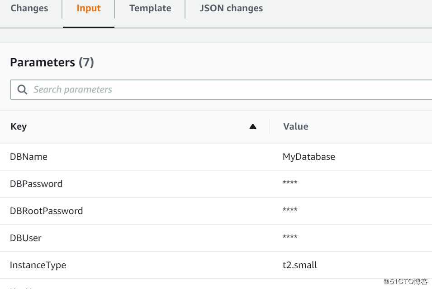The height and width of the screenshot is (289, 432).
Task: Select the DBName key cell
Action: (x=28, y=157)
